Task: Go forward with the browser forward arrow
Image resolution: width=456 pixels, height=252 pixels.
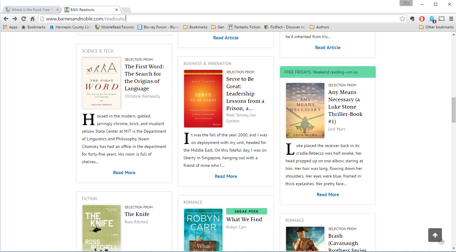Action: click(x=15, y=19)
